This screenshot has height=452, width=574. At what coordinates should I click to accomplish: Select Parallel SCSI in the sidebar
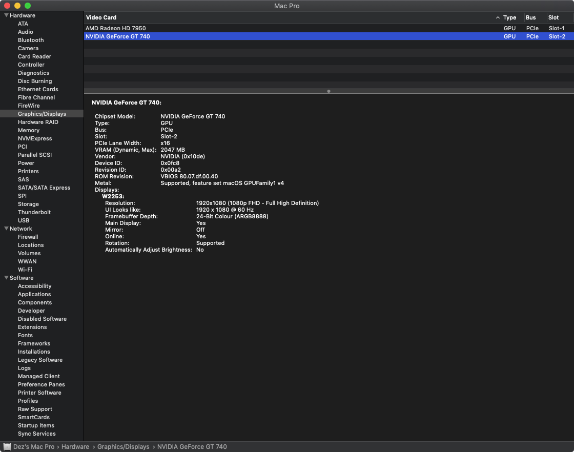35,155
